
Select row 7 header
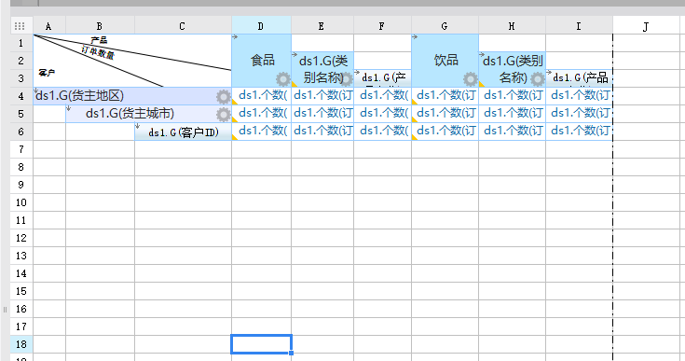tap(21, 149)
